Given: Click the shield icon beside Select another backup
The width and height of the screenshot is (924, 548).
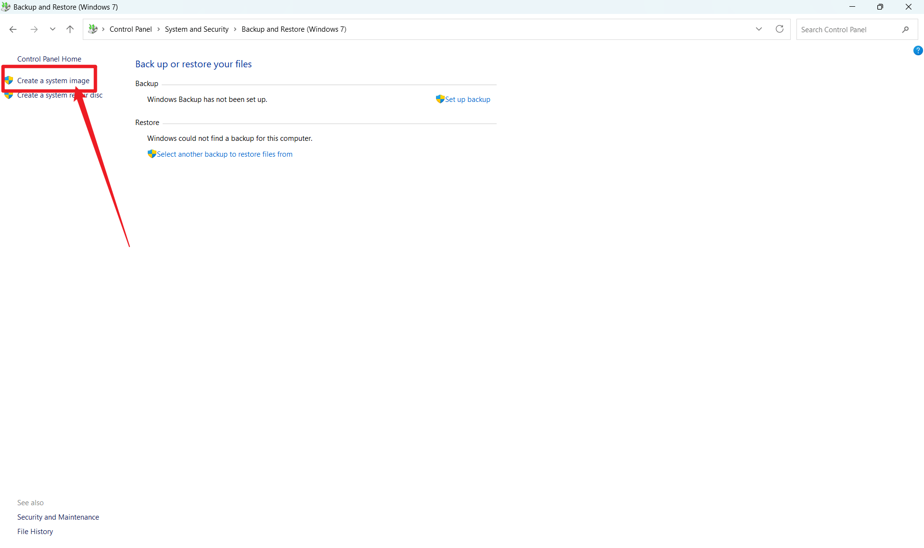Looking at the screenshot, I should pyautogui.click(x=152, y=154).
